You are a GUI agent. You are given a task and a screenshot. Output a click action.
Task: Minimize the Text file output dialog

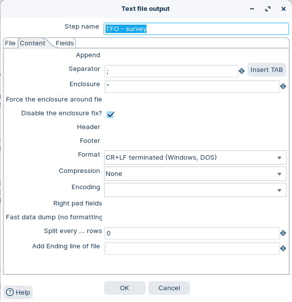(x=252, y=9)
